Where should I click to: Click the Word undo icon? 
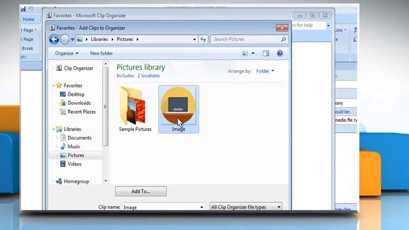(31, 9)
